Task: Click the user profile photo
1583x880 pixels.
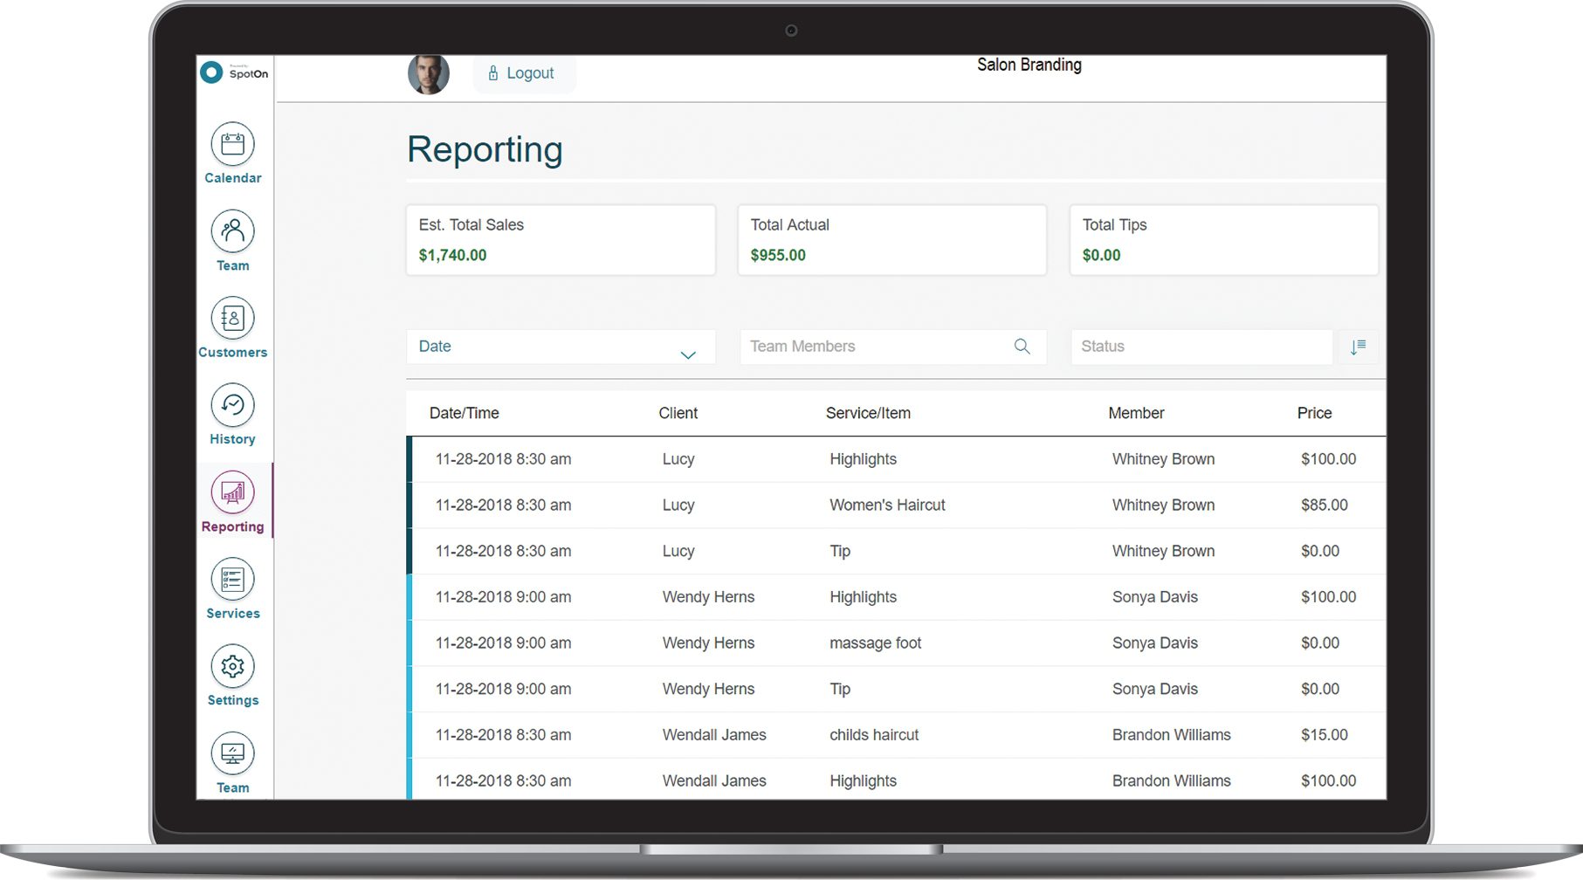Action: pos(429,74)
